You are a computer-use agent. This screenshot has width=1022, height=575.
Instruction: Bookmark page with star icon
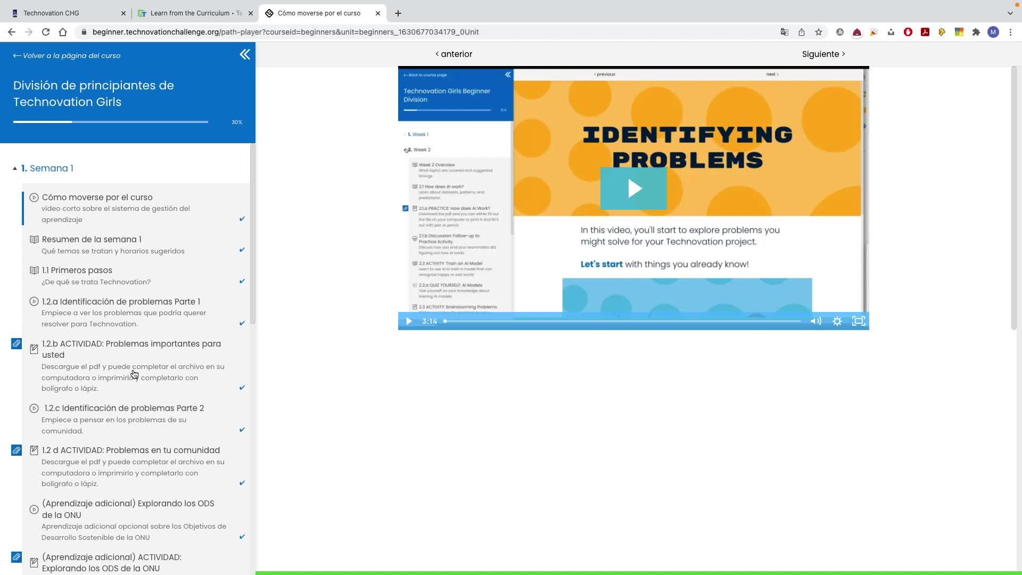[819, 32]
